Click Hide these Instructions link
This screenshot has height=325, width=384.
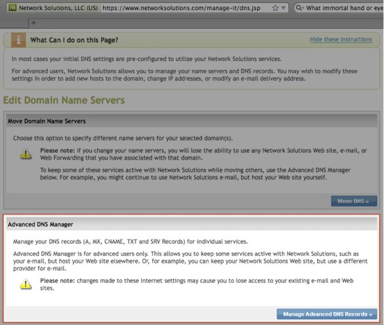click(x=341, y=39)
